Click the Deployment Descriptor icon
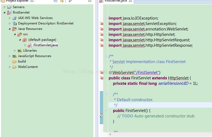 [15, 23]
